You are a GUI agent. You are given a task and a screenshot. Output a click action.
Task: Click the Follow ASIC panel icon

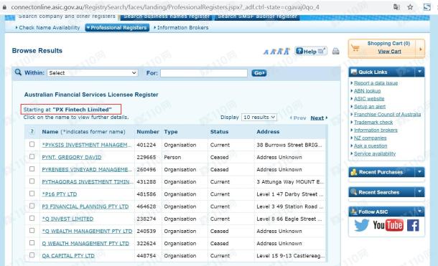(354, 212)
